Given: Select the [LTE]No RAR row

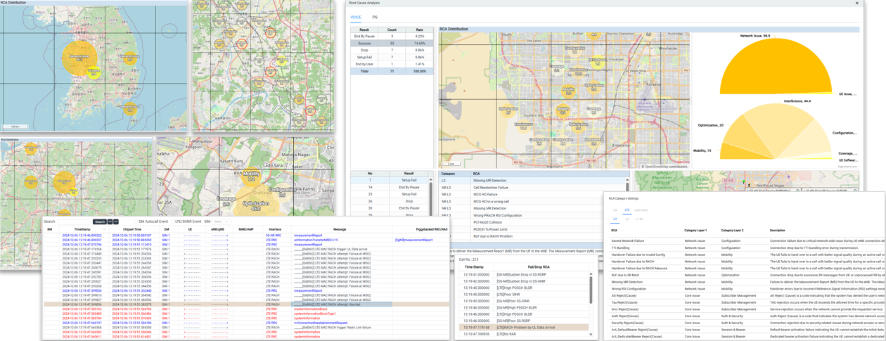Looking at the screenshot, I should (x=524, y=334).
